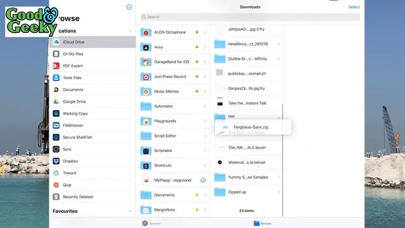Open Yoink Files location

[92, 77]
